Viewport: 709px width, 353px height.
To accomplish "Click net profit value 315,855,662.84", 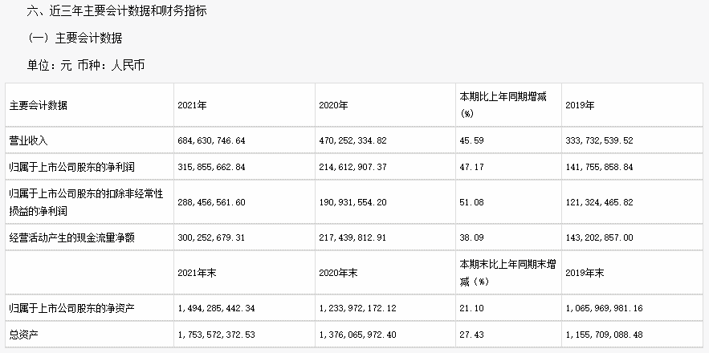I will tap(212, 167).
